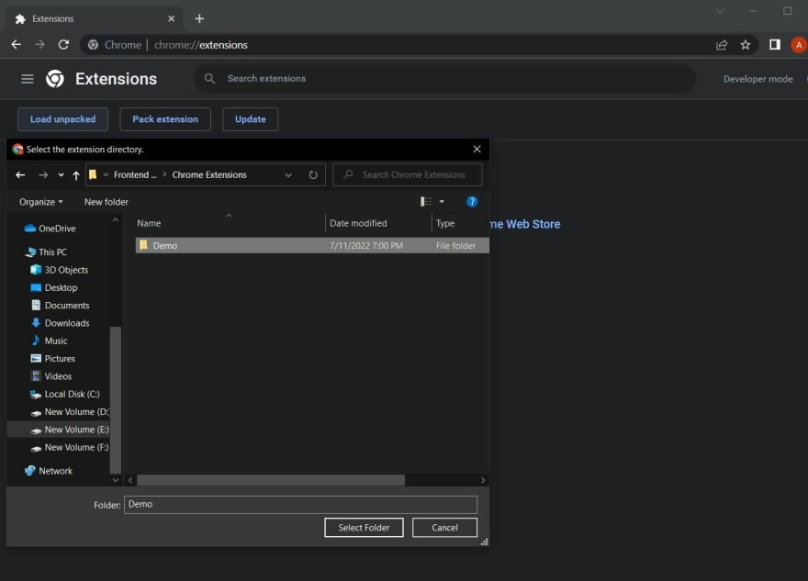Click Chrome forward navigation arrow
Screen dimensions: 808x581
click(39, 45)
